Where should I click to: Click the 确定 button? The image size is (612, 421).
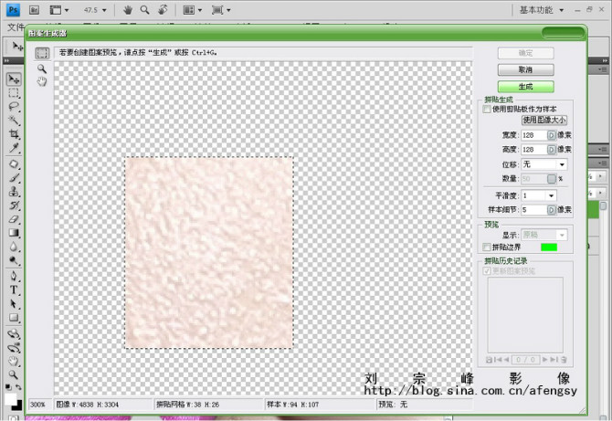[x=525, y=53]
